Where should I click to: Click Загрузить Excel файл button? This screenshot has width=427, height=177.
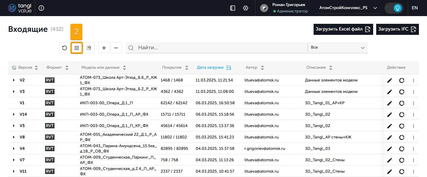[343, 29]
